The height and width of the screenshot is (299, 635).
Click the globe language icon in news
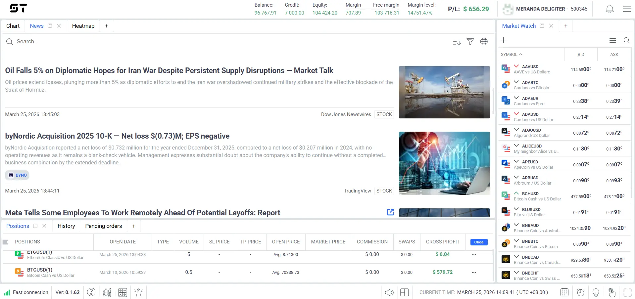coord(484,41)
